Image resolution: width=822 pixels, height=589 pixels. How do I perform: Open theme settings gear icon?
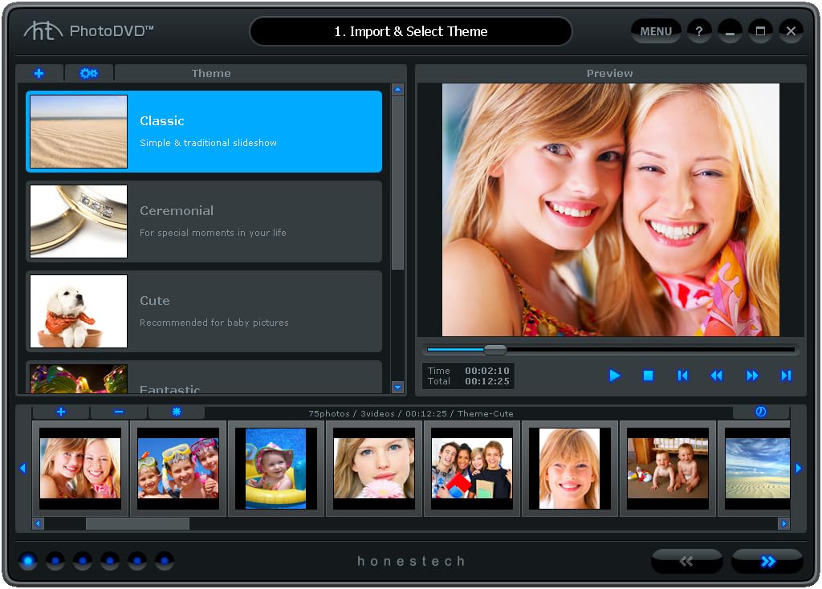click(x=88, y=73)
